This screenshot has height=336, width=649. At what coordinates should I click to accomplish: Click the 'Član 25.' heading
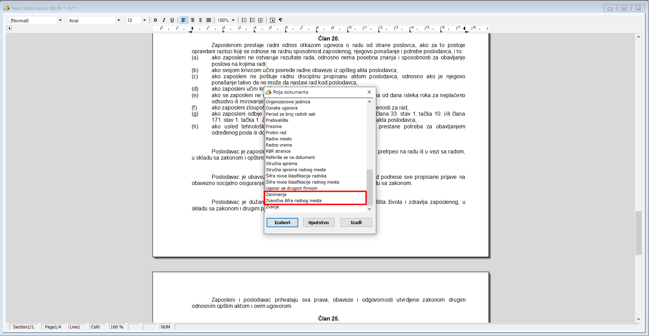click(x=328, y=318)
